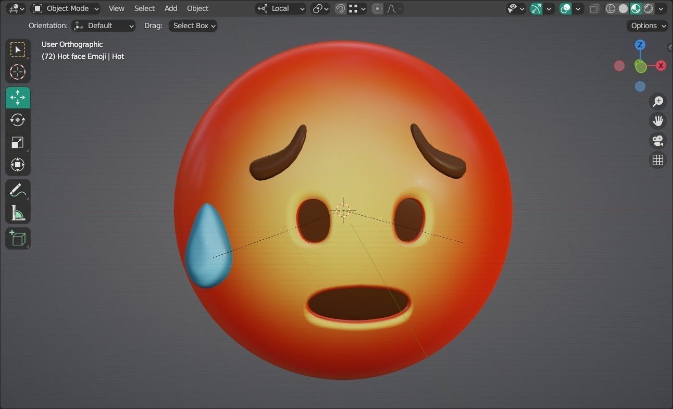Toggle viewport gizmos display
The height and width of the screenshot is (409, 673).
[x=536, y=8]
